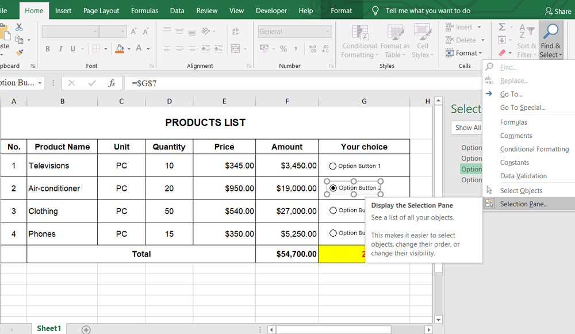This screenshot has width=575, height=334.
Task: Click the AutoSum sigma icon
Action: point(502,27)
